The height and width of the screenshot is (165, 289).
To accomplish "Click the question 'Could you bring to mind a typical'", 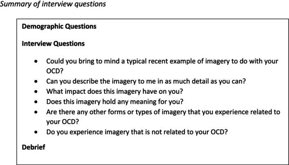I will click(162, 61).
